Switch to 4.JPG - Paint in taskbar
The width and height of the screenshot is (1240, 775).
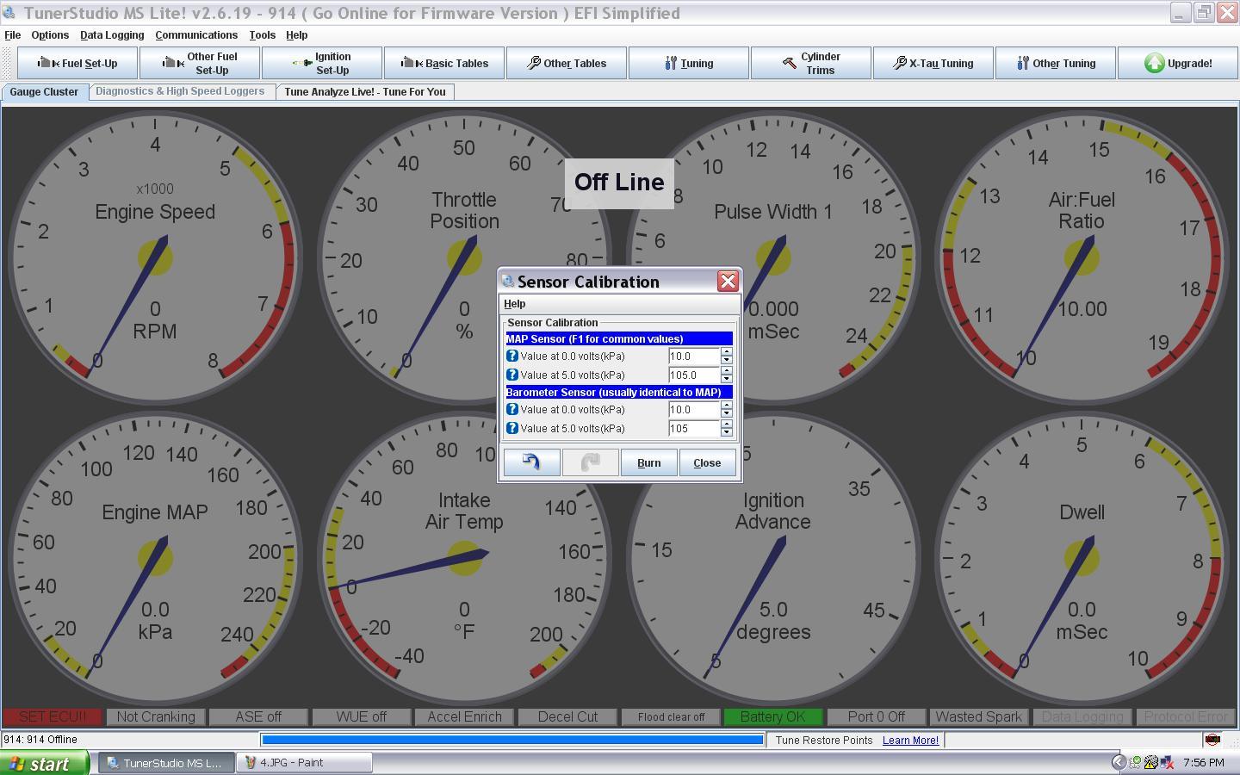point(304,762)
